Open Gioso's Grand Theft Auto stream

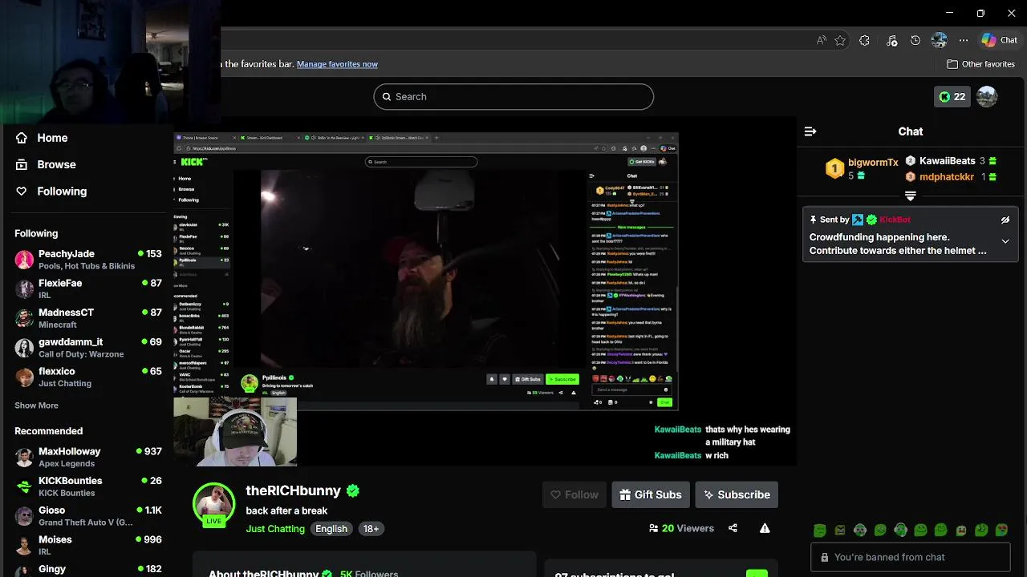tap(88, 516)
